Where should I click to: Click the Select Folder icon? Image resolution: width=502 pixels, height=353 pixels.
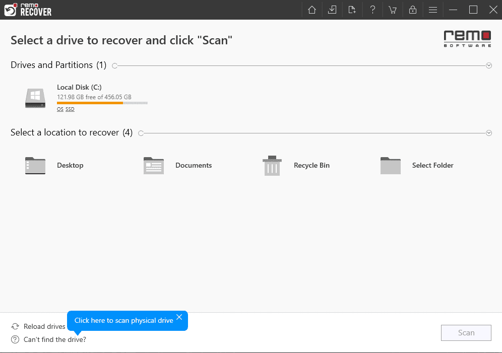tap(391, 166)
